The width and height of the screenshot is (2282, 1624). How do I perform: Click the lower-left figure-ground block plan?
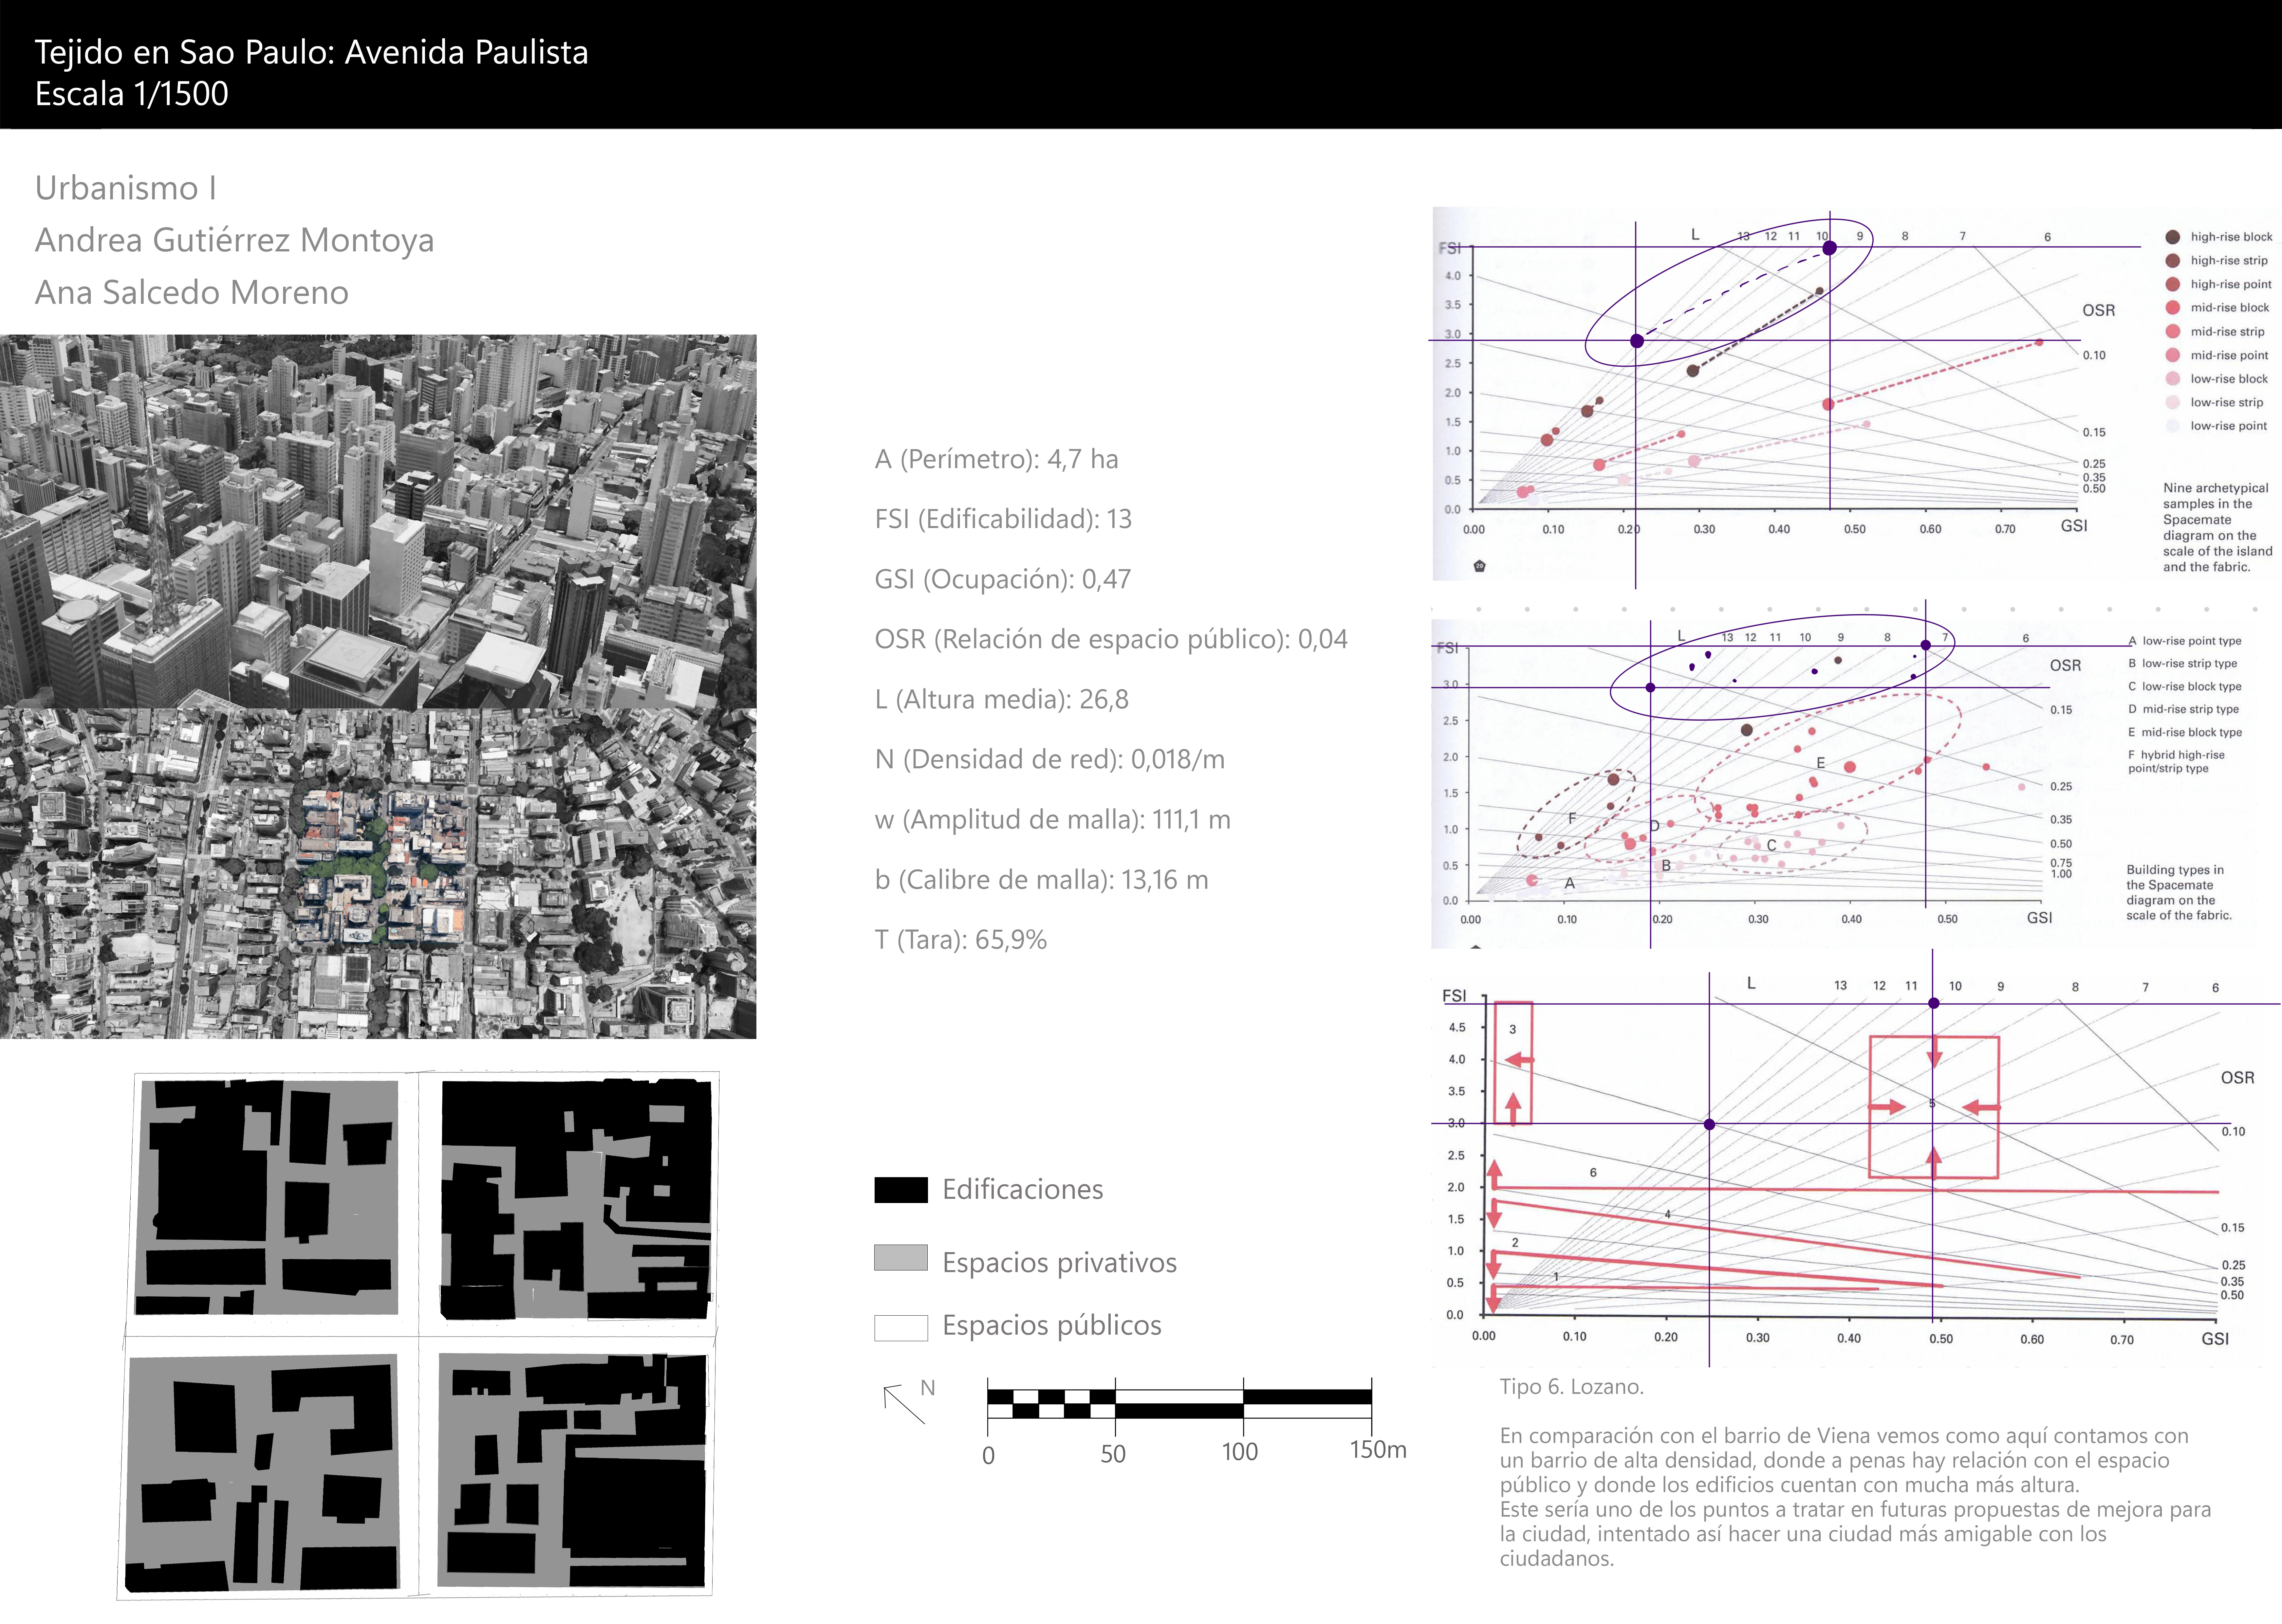(x=262, y=1473)
